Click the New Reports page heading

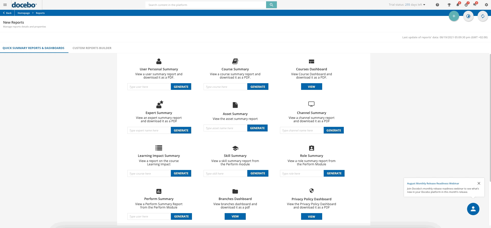[x=13, y=22]
